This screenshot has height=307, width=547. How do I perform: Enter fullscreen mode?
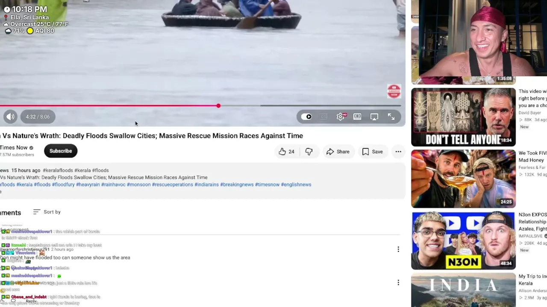(x=391, y=117)
